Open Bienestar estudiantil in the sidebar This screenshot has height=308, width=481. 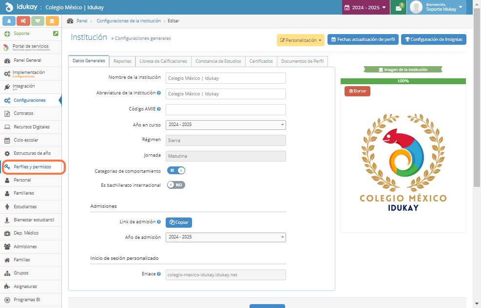coord(31,220)
